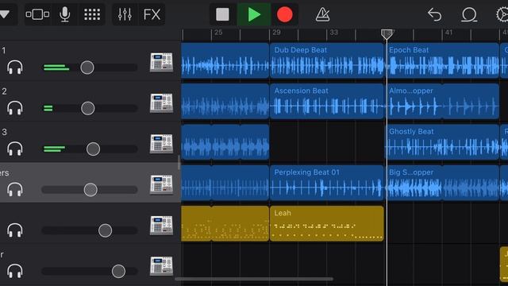Viewport: 508px width, 286px height.
Task: Select track 1 drum machine icon
Action: coord(161,62)
